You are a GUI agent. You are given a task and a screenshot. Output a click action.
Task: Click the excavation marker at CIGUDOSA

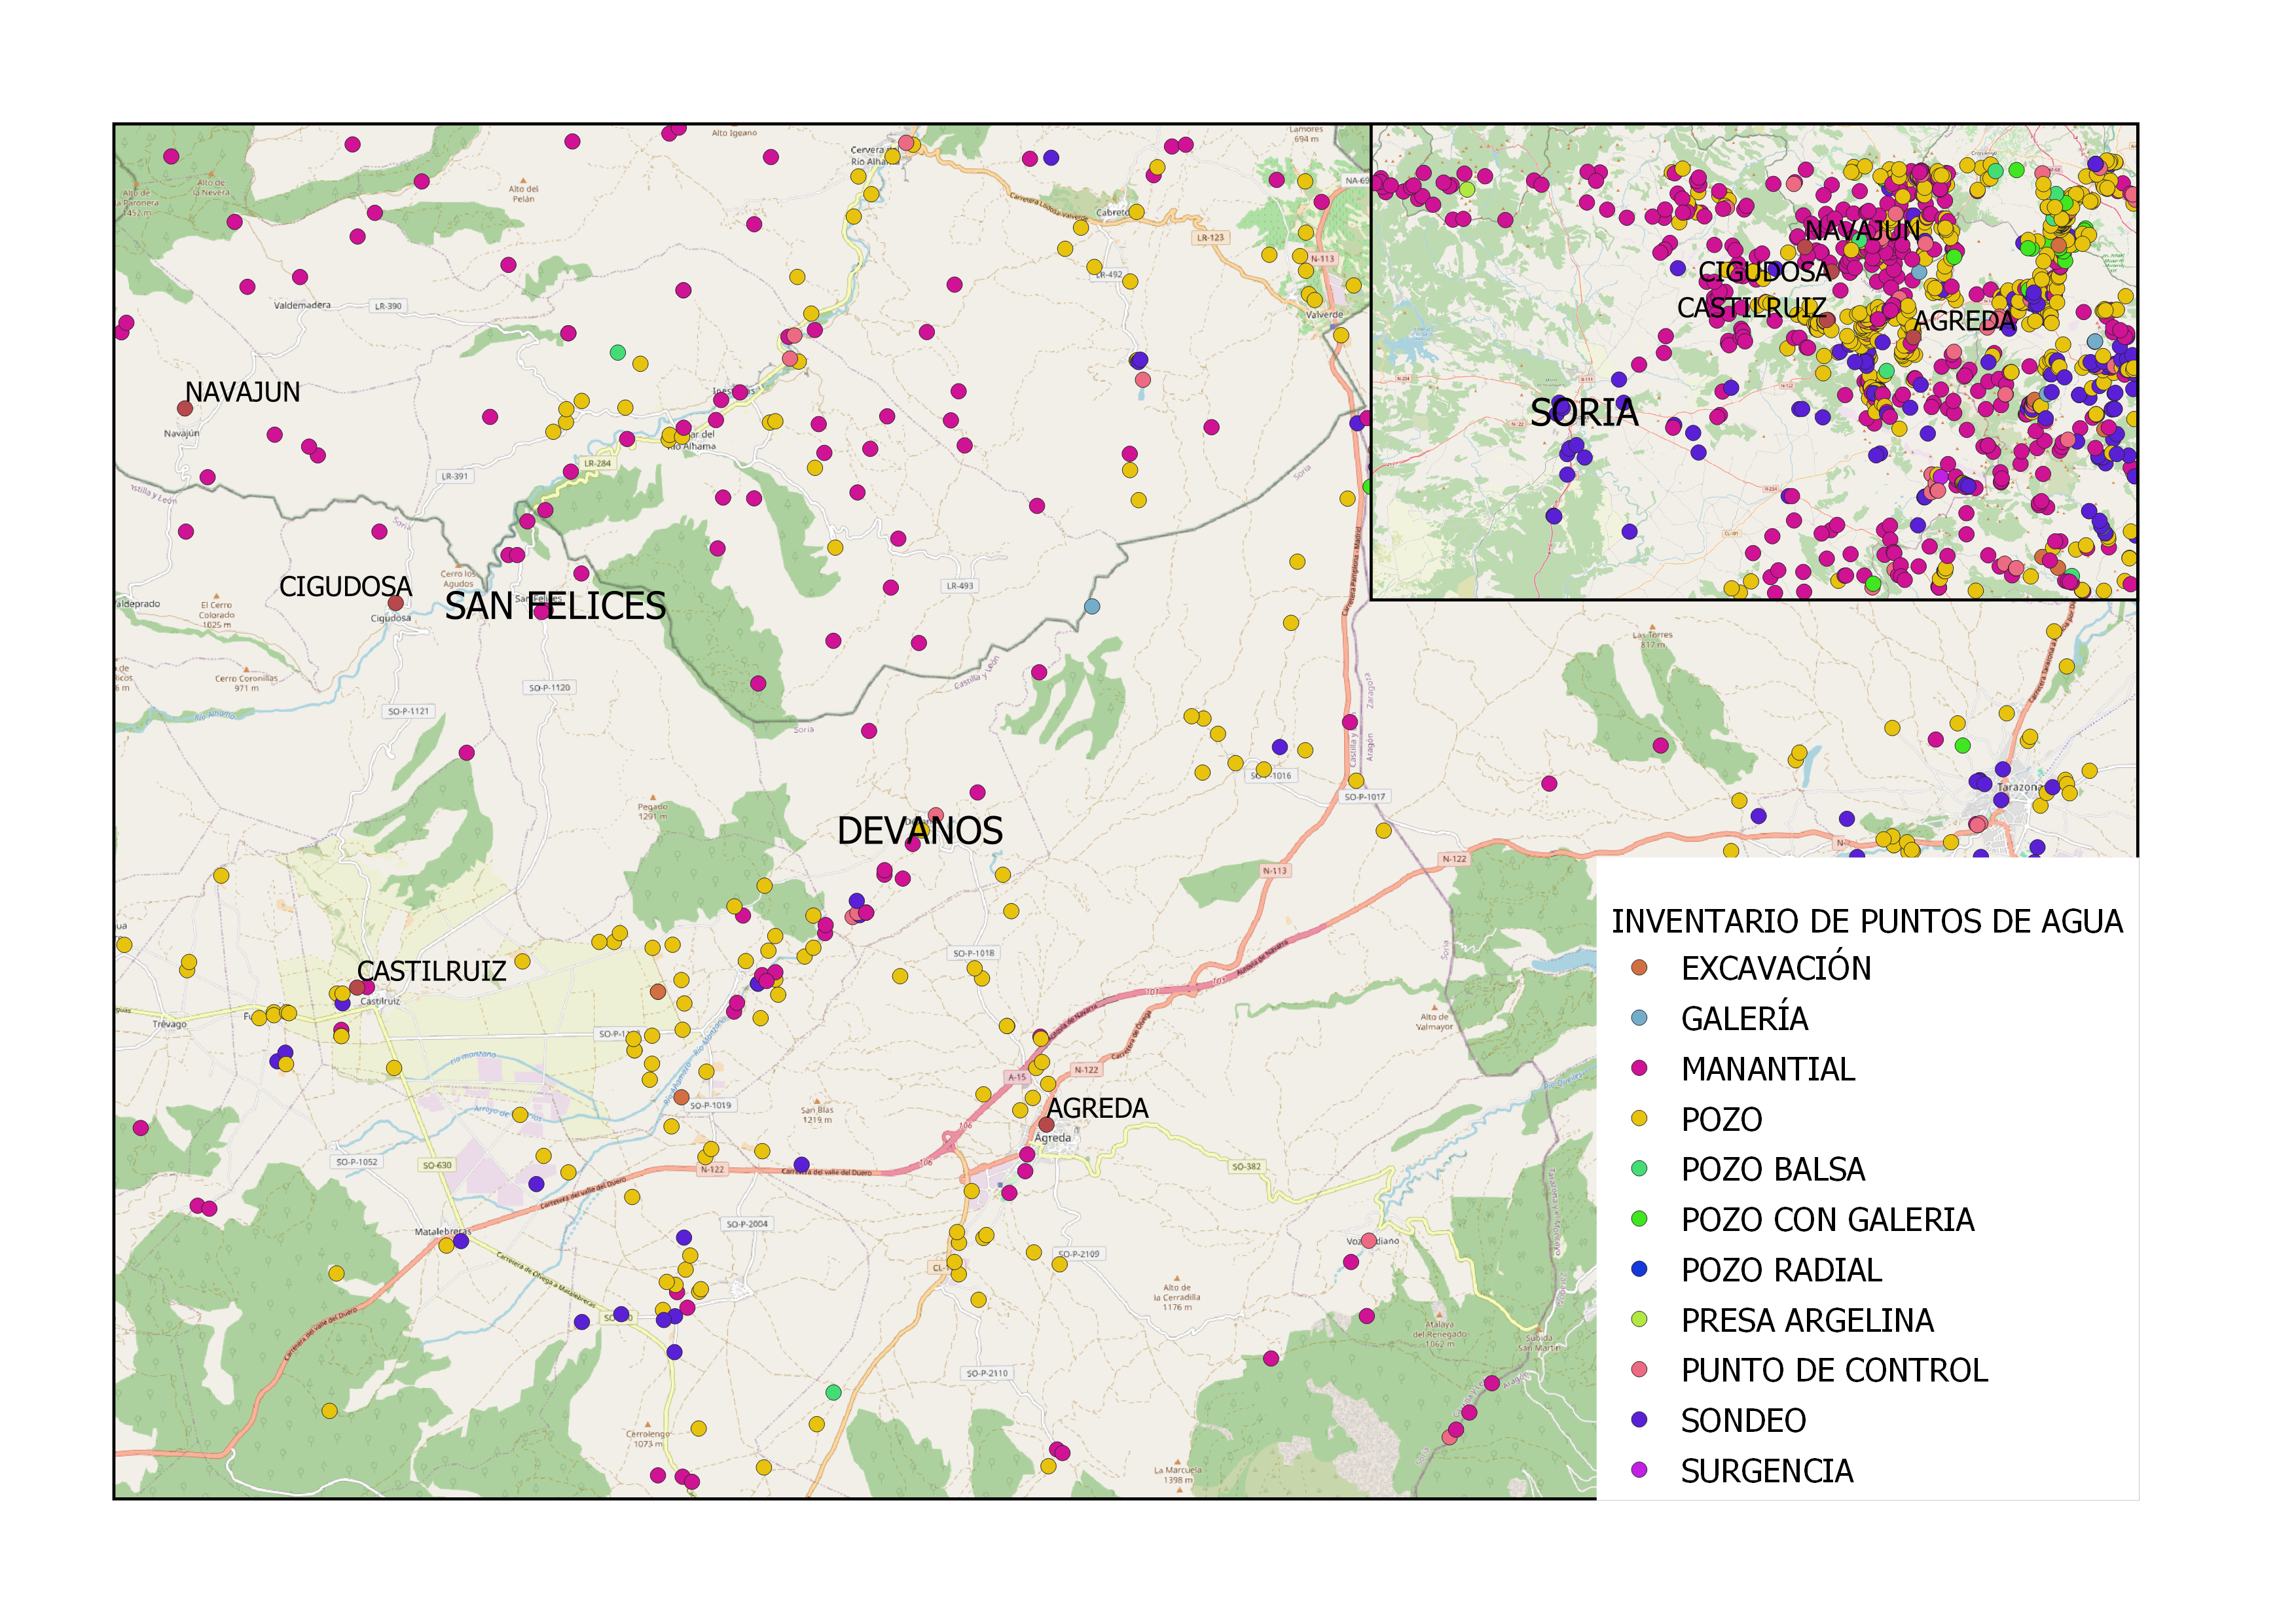[x=395, y=603]
